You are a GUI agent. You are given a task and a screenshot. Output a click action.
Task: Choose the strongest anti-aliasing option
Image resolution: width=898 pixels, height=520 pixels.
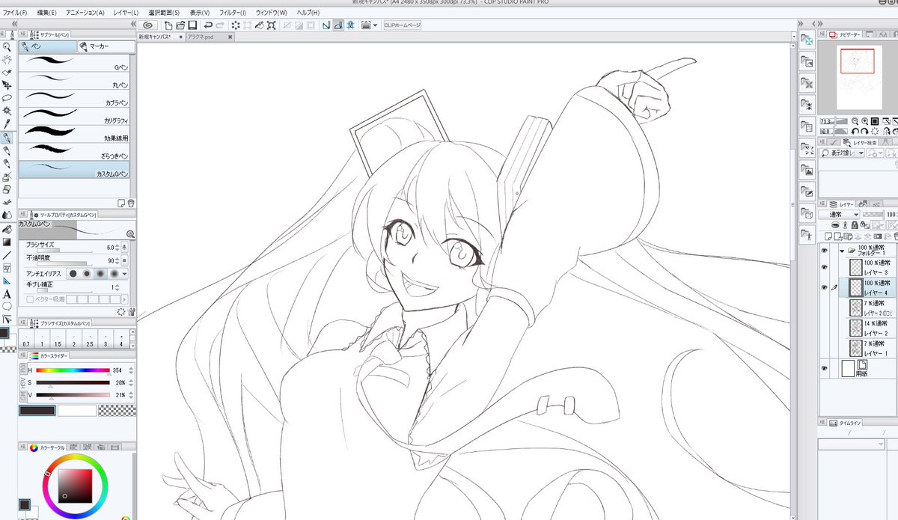click(113, 274)
